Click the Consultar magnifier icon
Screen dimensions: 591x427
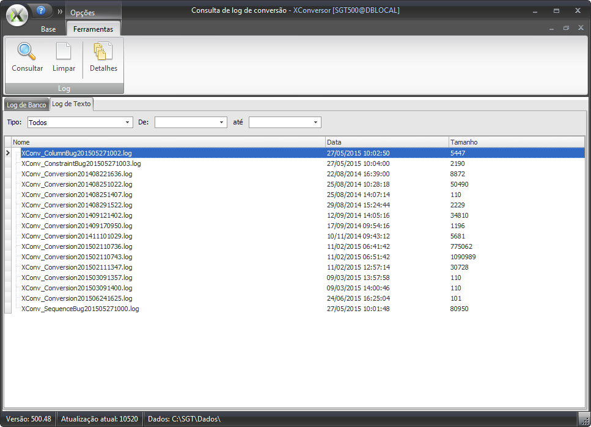[x=27, y=52]
